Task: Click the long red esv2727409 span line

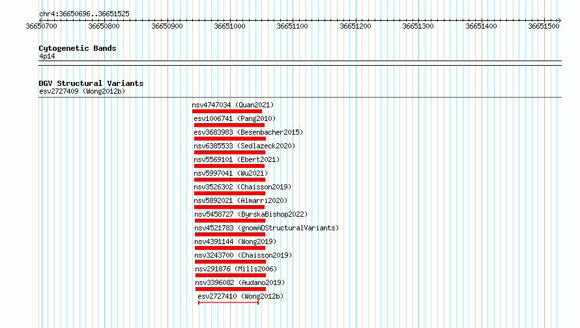Action: (x=300, y=98)
